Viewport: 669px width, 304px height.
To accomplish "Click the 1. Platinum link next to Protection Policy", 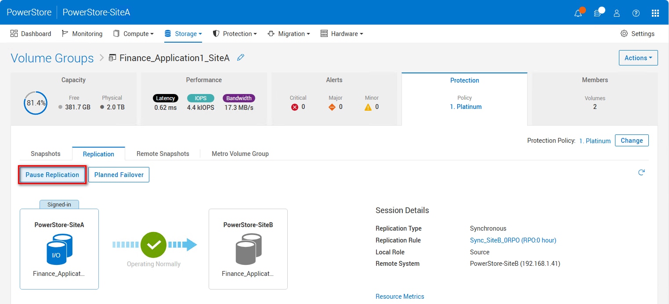I will pos(595,141).
